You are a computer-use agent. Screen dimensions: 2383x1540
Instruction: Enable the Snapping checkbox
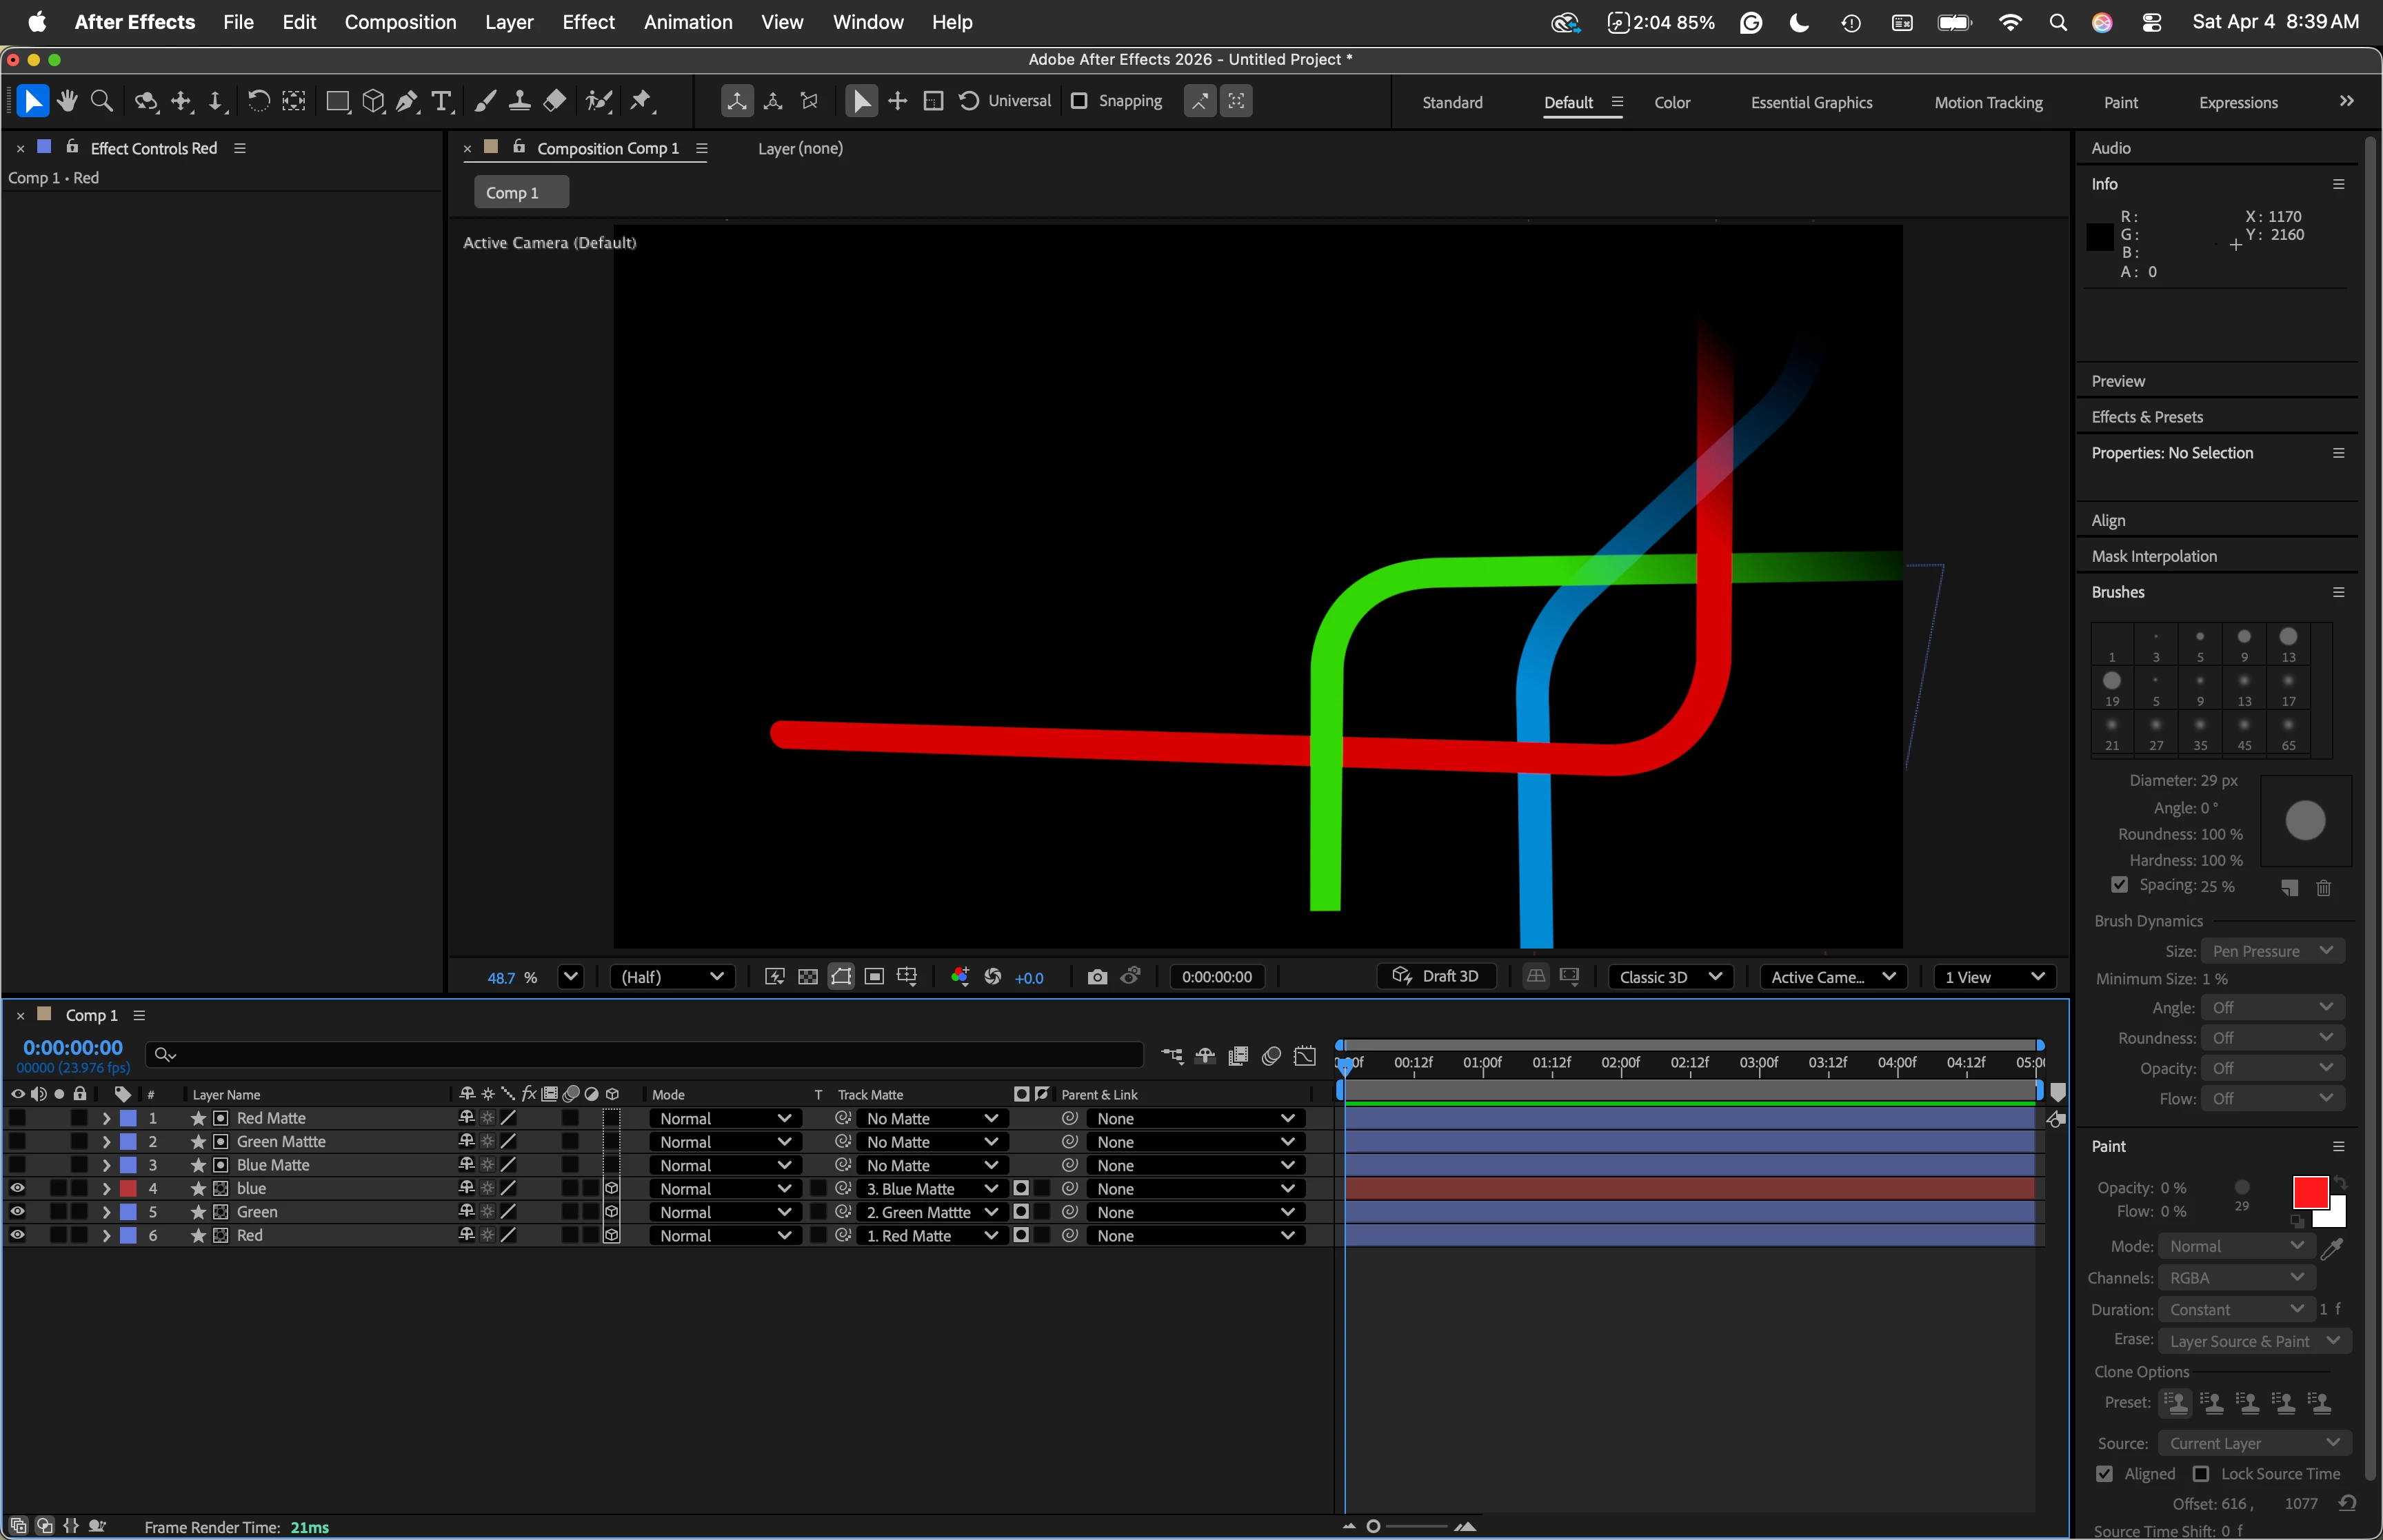coord(1079,101)
